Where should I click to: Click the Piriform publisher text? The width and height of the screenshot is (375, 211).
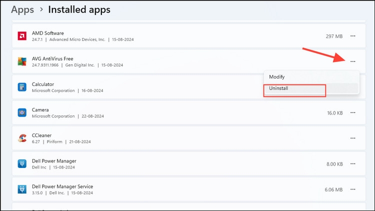(54, 141)
